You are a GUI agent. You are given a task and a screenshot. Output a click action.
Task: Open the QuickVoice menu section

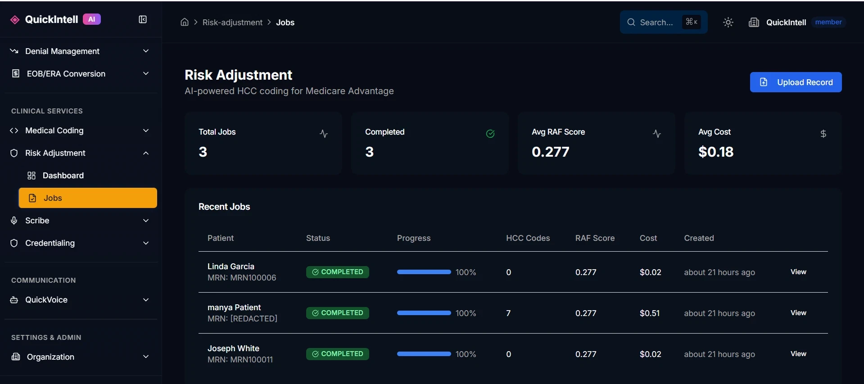(x=80, y=300)
